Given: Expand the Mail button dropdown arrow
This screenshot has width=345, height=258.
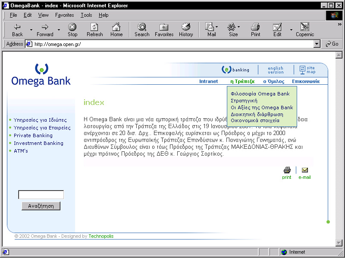Looking at the screenshot, I should pyautogui.click(x=217, y=27).
